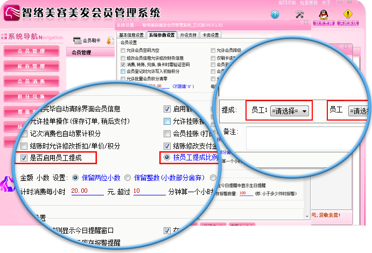Open 库存管理 in navigation sidebar
This screenshot has height=253, width=372.
(x=31, y=66)
